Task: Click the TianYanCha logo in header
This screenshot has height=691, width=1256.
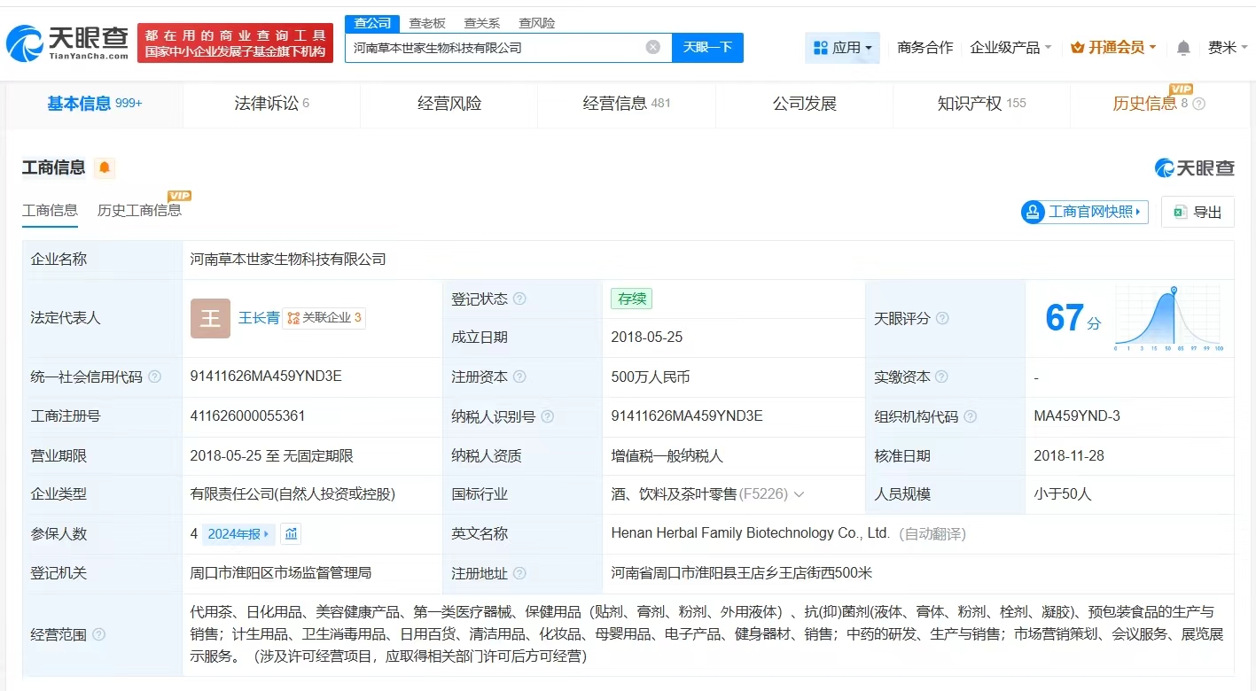Action: click(67, 43)
